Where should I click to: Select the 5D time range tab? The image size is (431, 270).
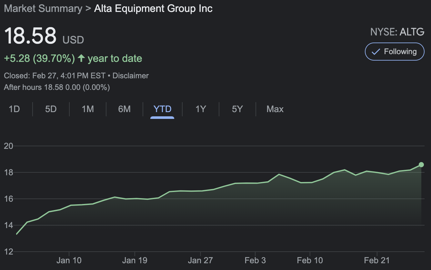pyautogui.click(x=51, y=109)
